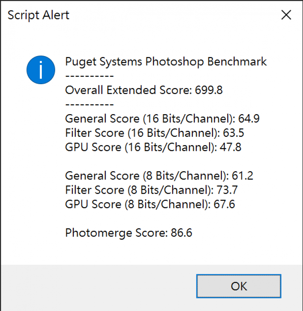303x311 pixels.
Task: Click the 86.6 Photomerge score value
Action: 181,233
